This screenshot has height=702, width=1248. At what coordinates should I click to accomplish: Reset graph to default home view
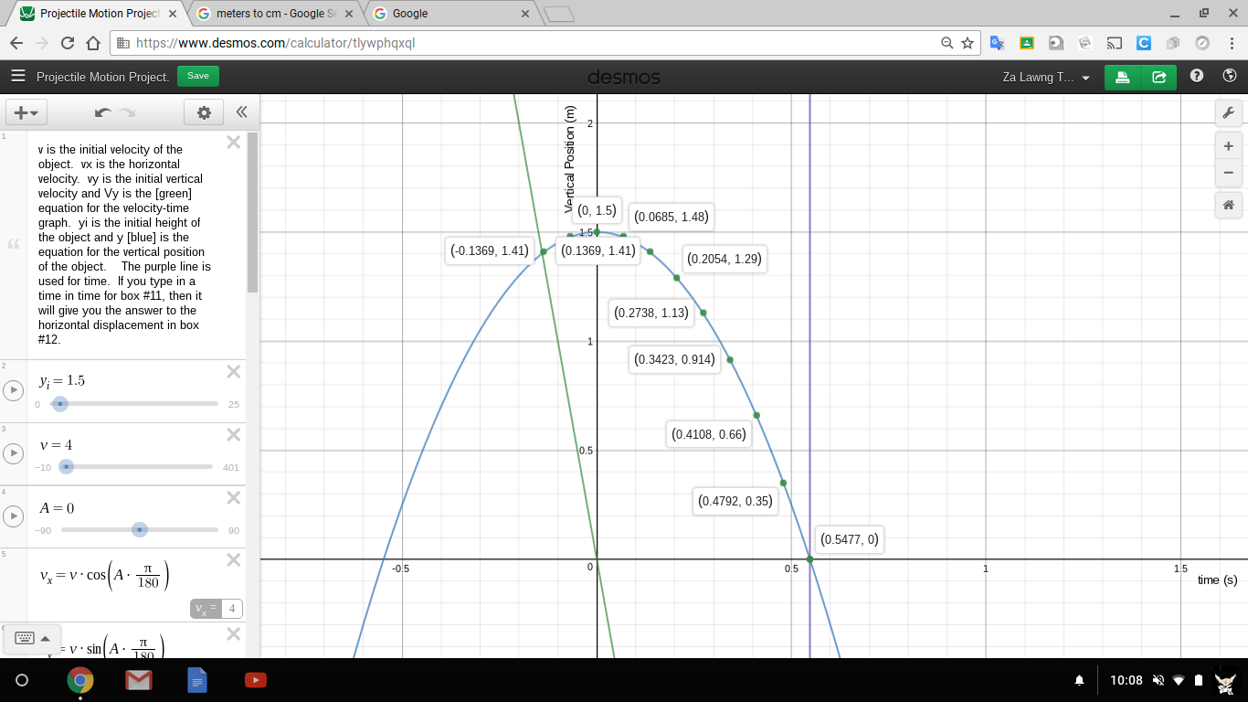(x=1228, y=205)
